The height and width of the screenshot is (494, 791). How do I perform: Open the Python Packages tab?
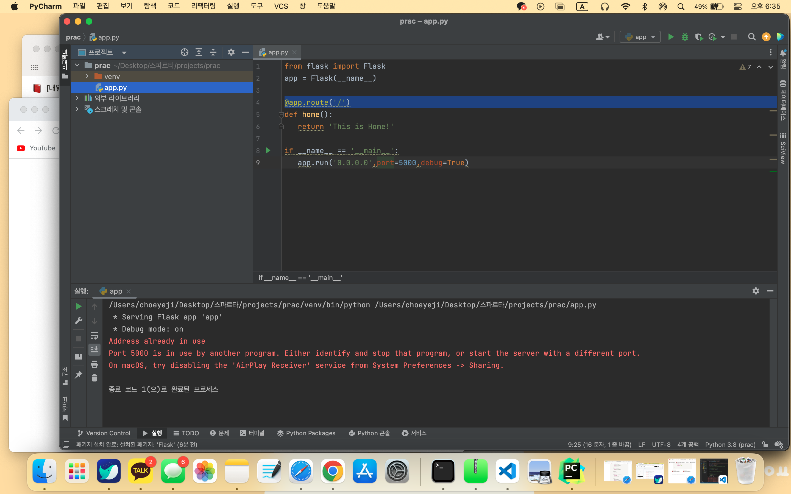click(x=306, y=433)
